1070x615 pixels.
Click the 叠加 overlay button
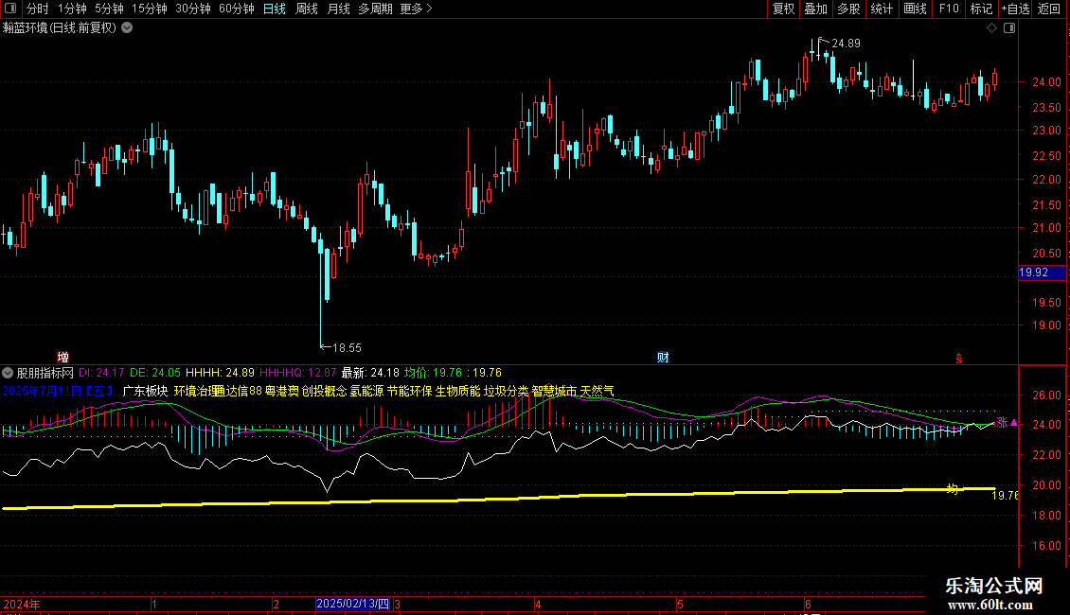tap(815, 9)
